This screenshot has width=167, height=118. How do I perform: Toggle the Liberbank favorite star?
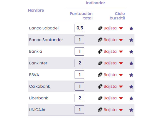pyautogui.click(x=131, y=98)
